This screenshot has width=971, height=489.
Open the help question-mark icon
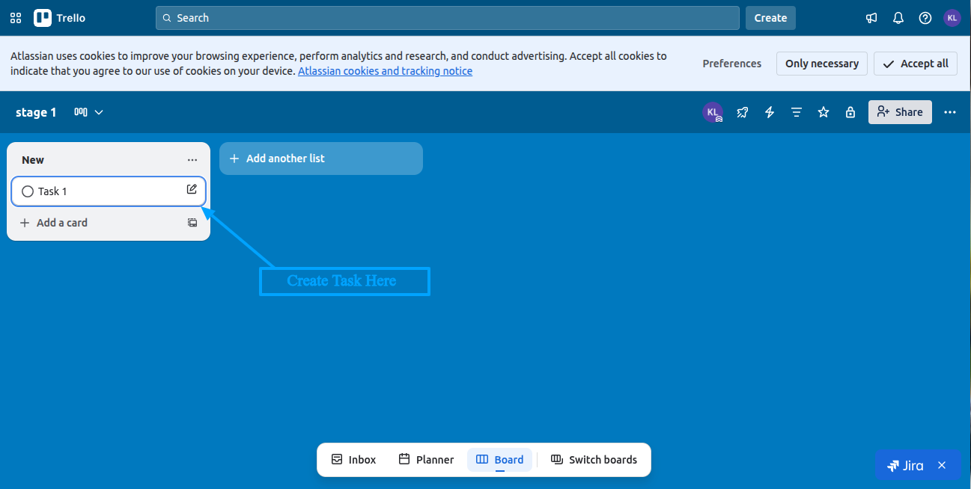coord(925,18)
